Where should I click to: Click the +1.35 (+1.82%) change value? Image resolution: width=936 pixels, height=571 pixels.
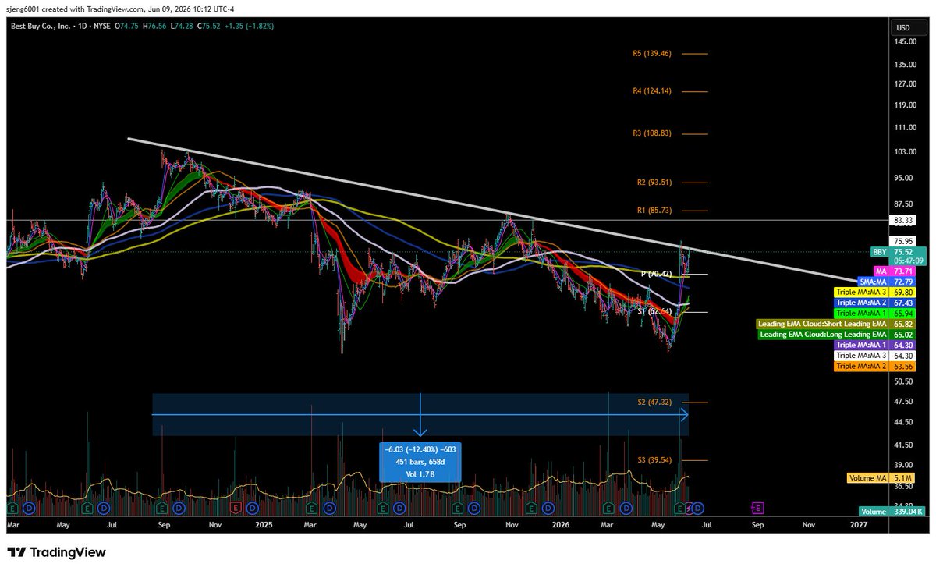[x=251, y=26]
